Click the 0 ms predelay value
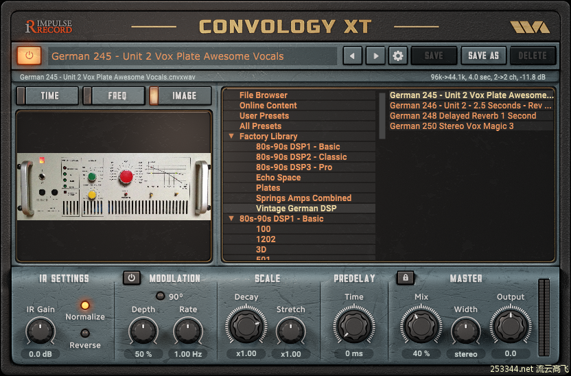Image resolution: width=571 pixels, height=376 pixels. click(x=354, y=354)
